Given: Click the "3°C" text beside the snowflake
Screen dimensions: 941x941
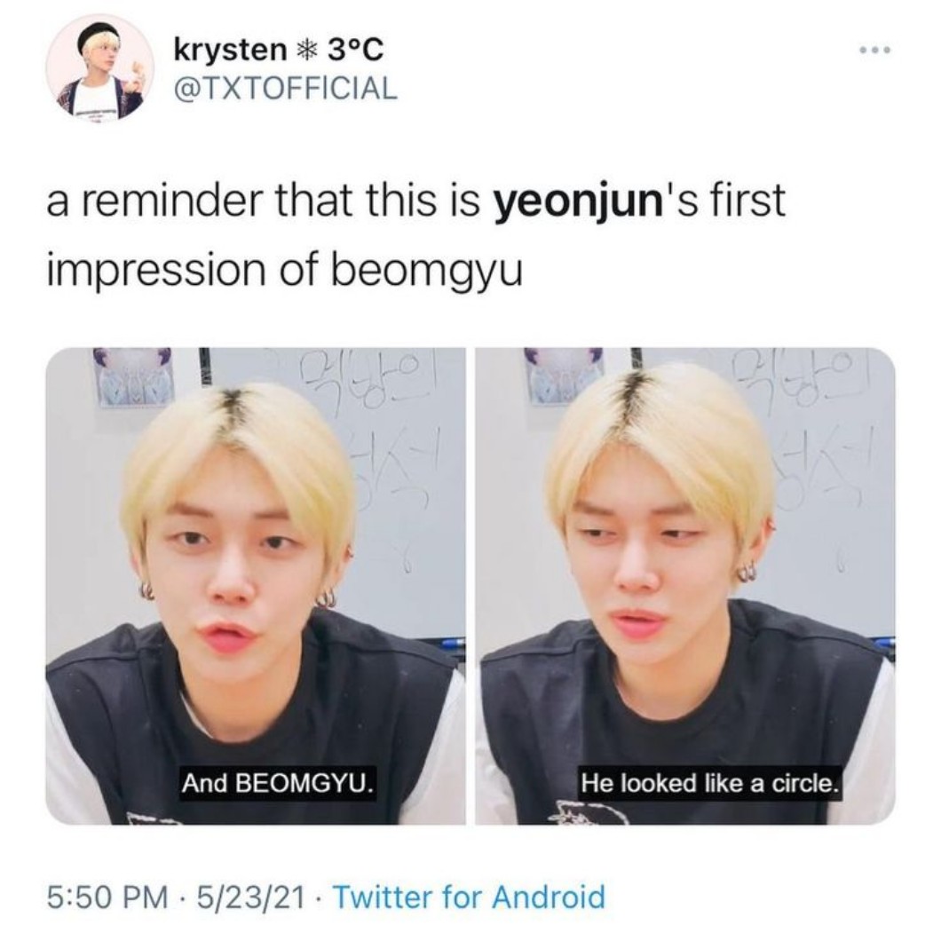Looking at the screenshot, I should pos(355,50).
